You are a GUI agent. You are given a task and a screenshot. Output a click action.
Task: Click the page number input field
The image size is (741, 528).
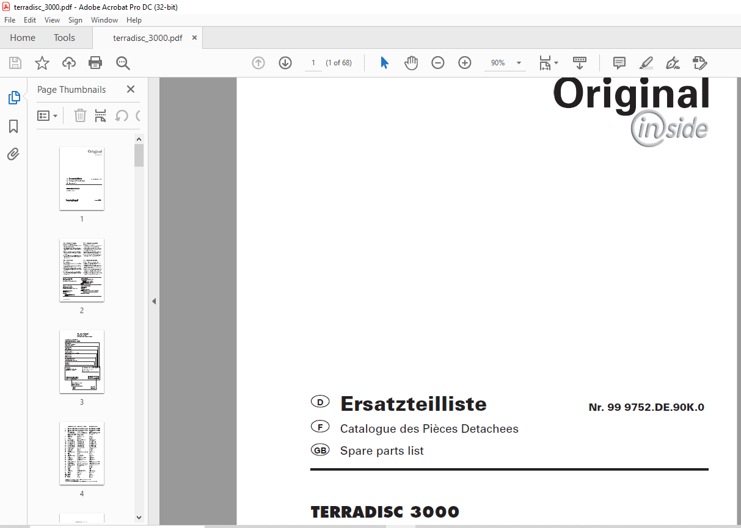(313, 63)
